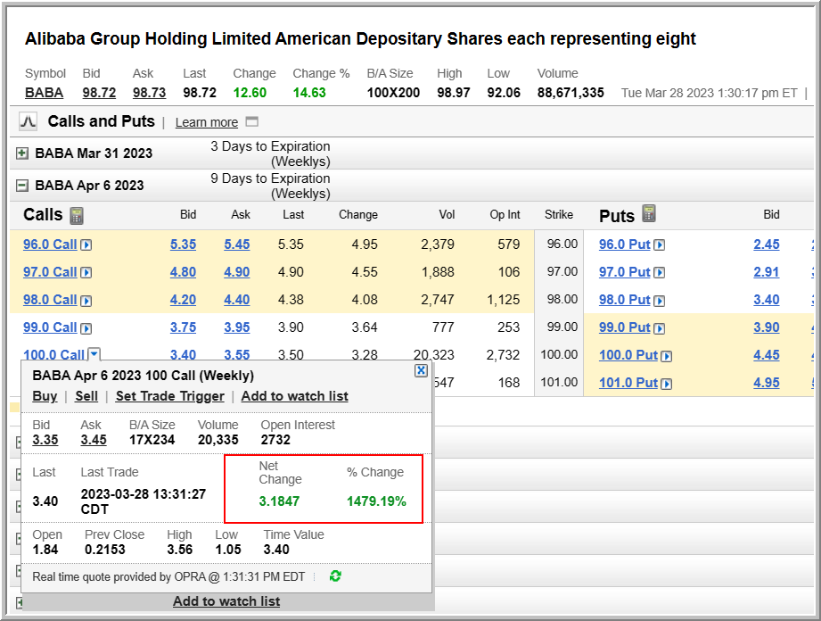This screenshot has width=821, height=621.
Task: Click 96.0 Call bid 5.35
Action: (183, 244)
